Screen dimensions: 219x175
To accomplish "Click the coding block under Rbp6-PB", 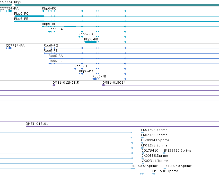I will tap(94, 79).
